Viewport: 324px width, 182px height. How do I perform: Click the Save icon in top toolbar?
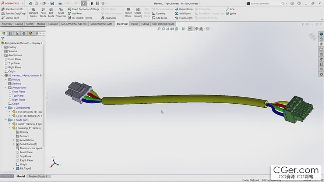click(52, 3)
